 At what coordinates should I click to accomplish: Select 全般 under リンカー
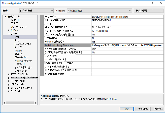pos(17,37)
